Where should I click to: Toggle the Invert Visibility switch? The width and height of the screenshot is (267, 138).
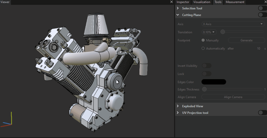coord(206,66)
